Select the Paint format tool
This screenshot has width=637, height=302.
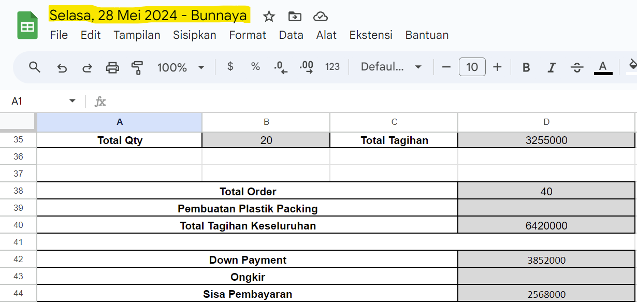pyautogui.click(x=137, y=67)
